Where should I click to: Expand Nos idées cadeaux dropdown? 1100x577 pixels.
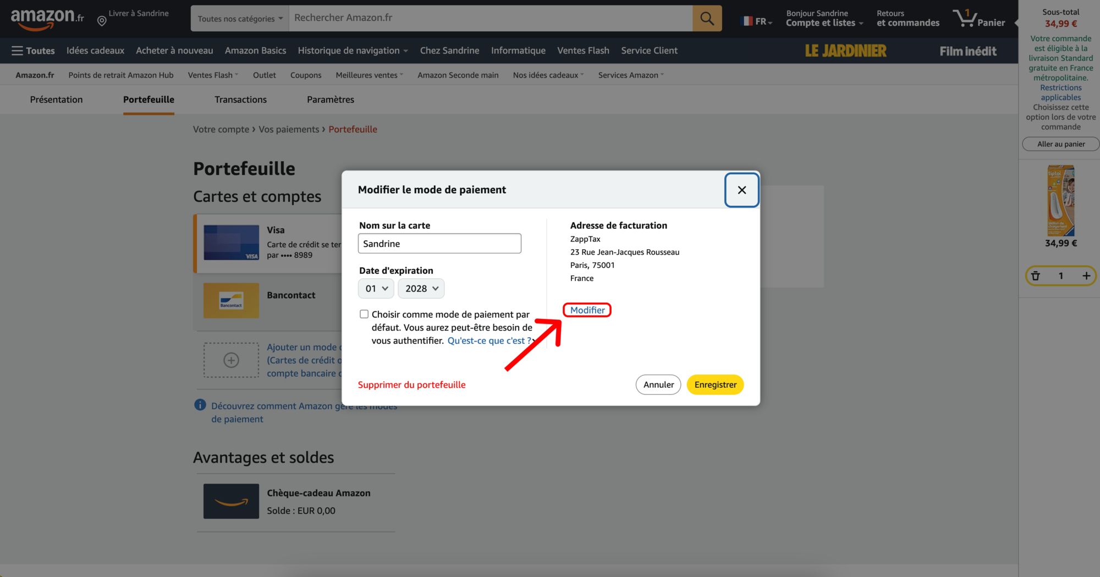pyautogui.click(x=548, y=75)
